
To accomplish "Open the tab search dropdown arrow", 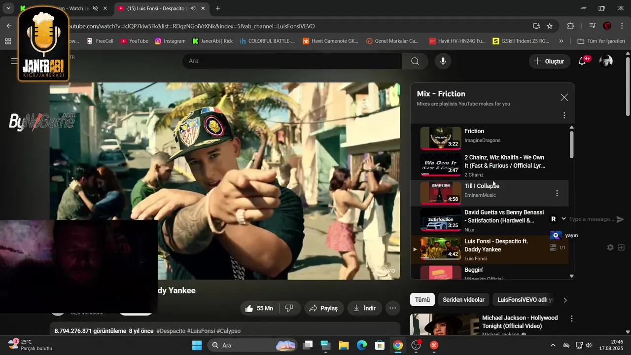I will click(8, 8).
